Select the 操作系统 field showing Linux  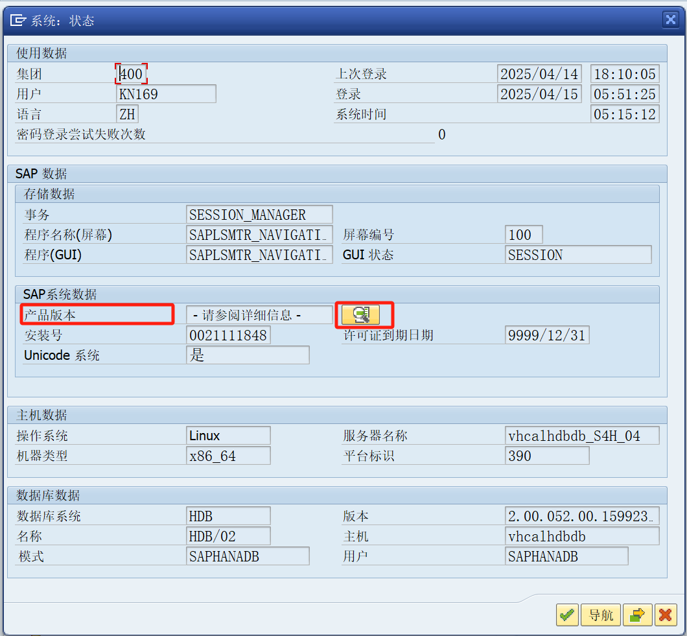click(x=227, y=435)
